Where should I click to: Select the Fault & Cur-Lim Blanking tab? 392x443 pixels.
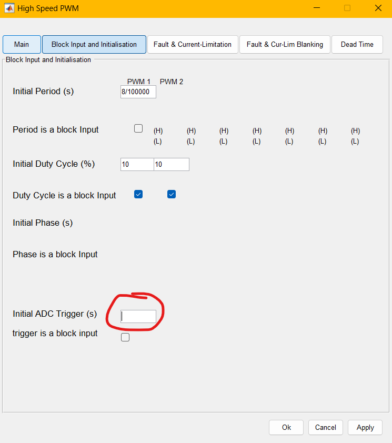[285, 44]
